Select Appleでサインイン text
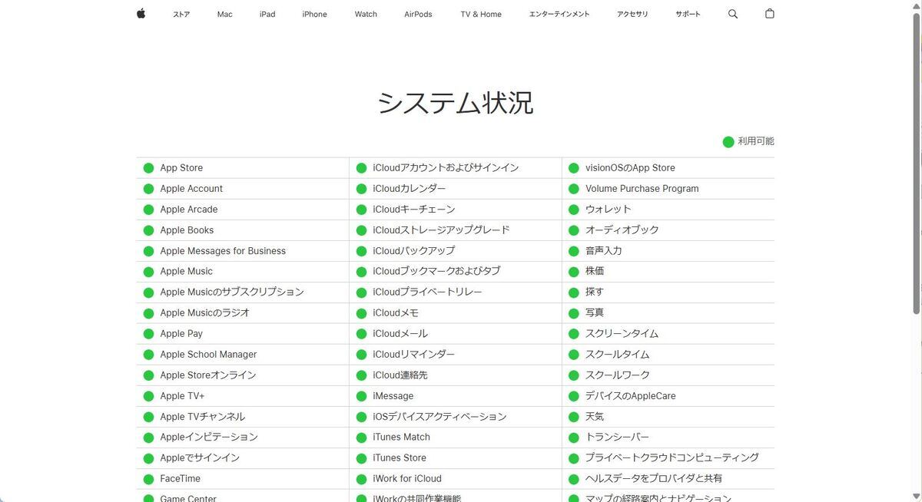The image size is (922, 502). 200,458
